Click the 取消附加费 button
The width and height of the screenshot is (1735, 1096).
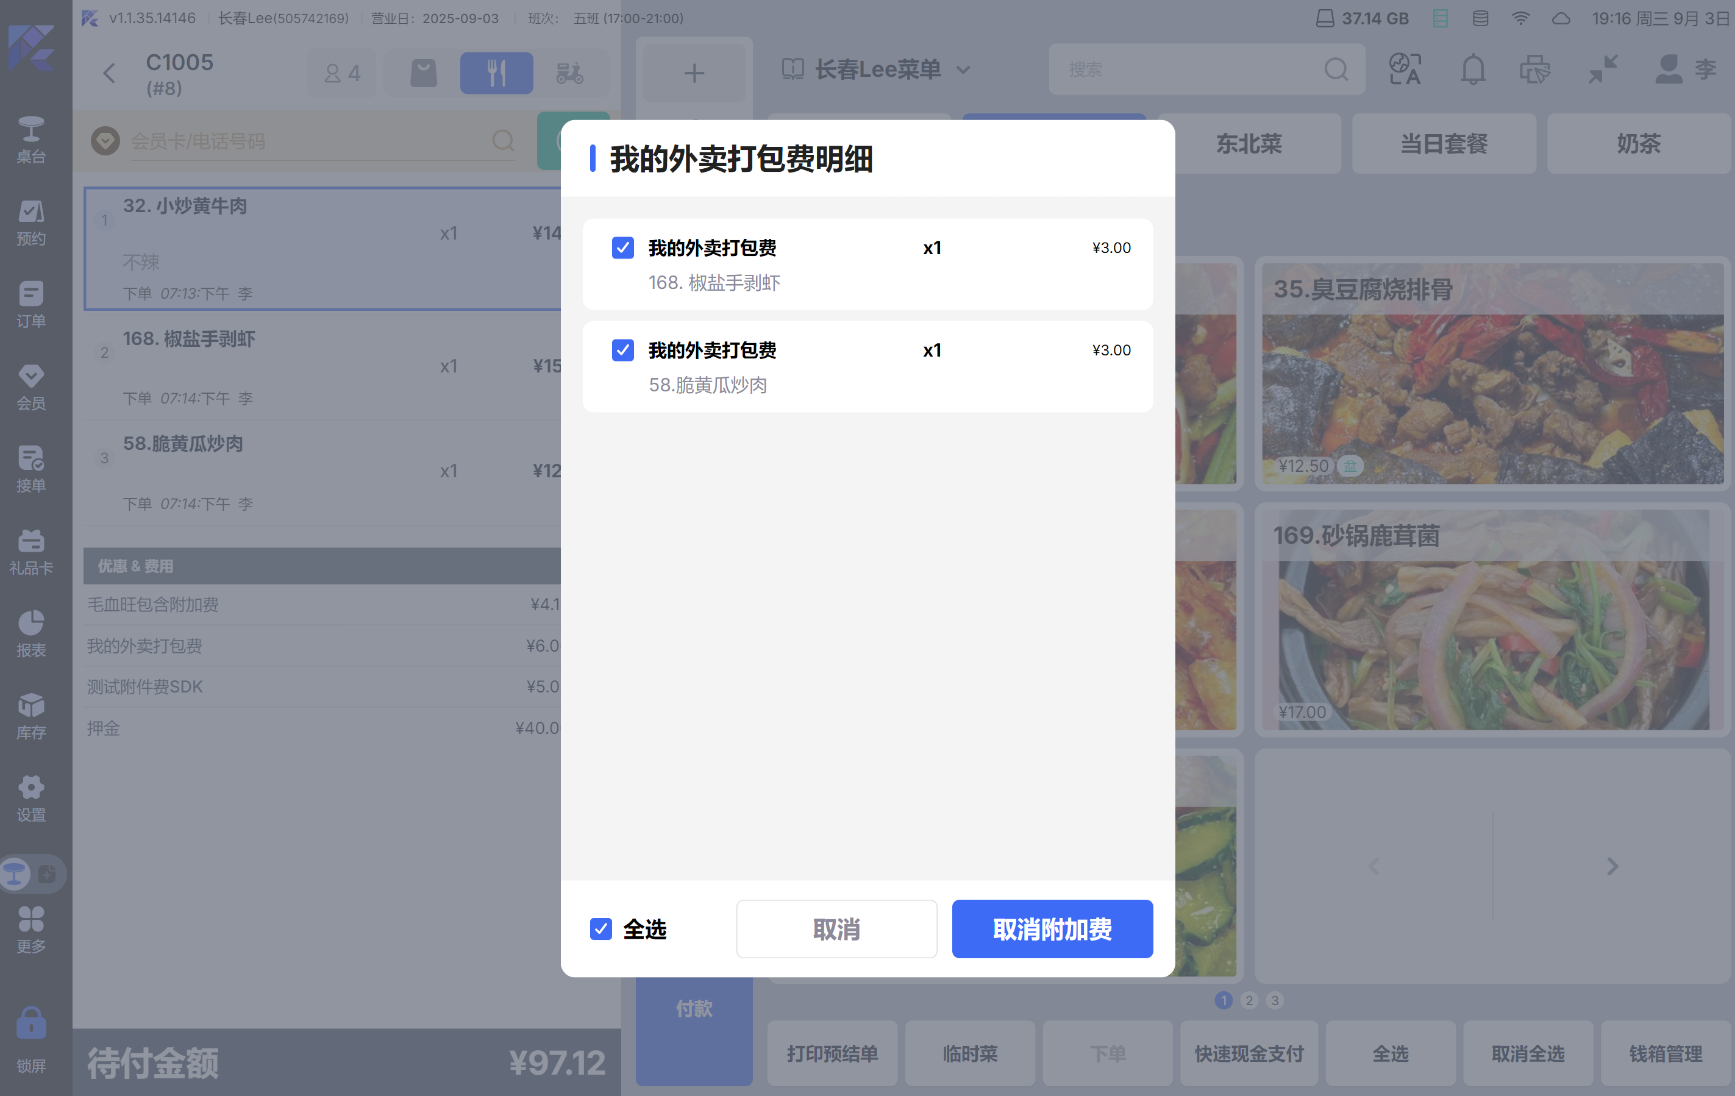pyautogui.click(x=1052, y=929)
